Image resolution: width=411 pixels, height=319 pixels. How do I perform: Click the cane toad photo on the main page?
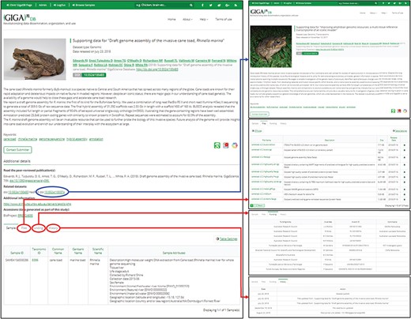[35, 59]
